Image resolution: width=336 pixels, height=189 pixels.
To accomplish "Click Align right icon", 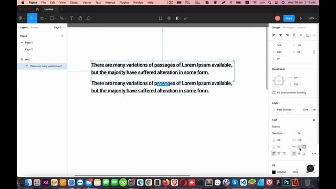I will 287,35.
